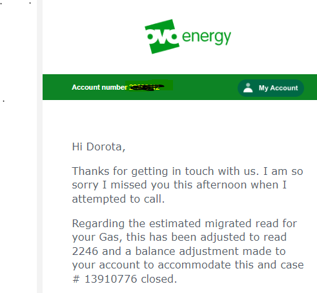Image resolution: width=317 pixels, height=293 pixels.
Task: Click the word 'Gas' in the email
Action: click(109, 237)
